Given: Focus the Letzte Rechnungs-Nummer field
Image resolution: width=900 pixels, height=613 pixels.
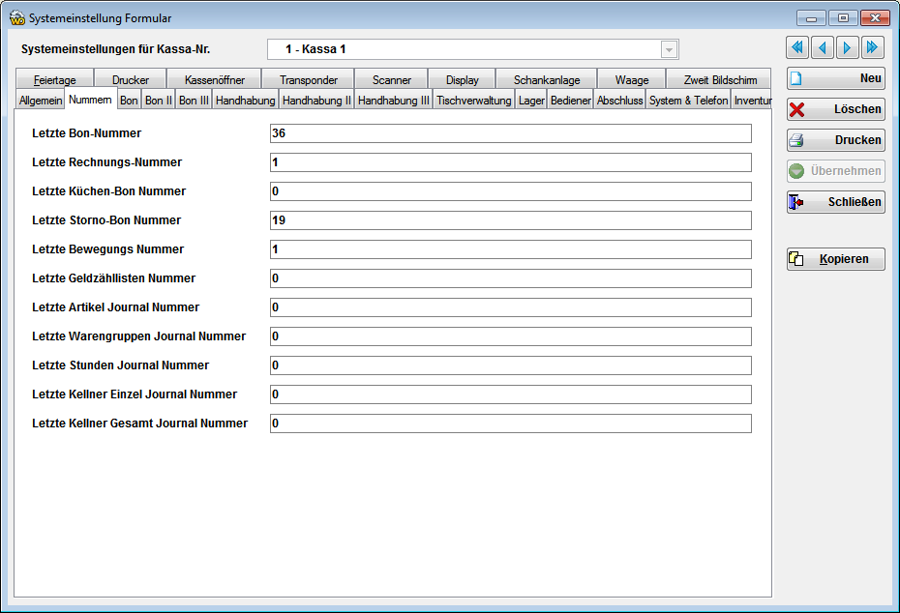Looking at the screenshot, I should pyautogui.click(x=510, y=162).
